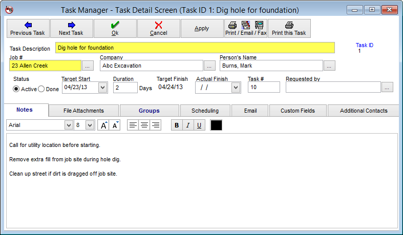The height and width of the screenshot is (235, 403).
Task: Switch to the File Attachments tab
Action: (83, 111)
